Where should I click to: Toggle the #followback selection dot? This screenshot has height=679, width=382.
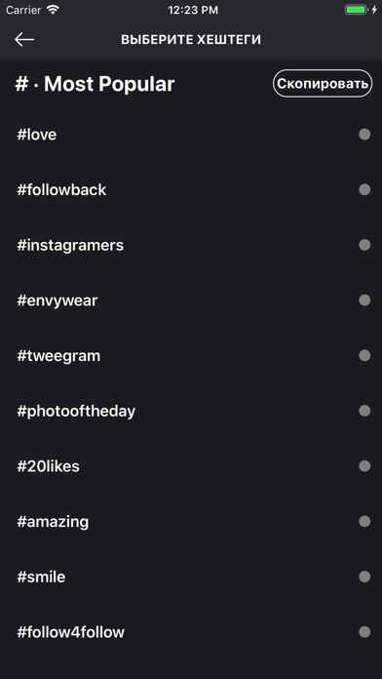[x=364, y=189]
